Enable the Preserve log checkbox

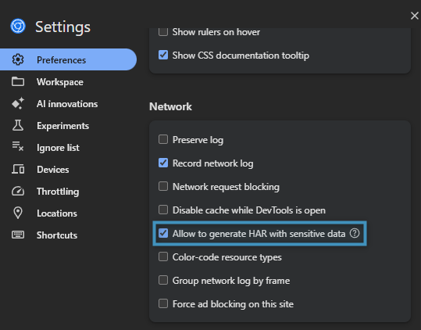163,139
